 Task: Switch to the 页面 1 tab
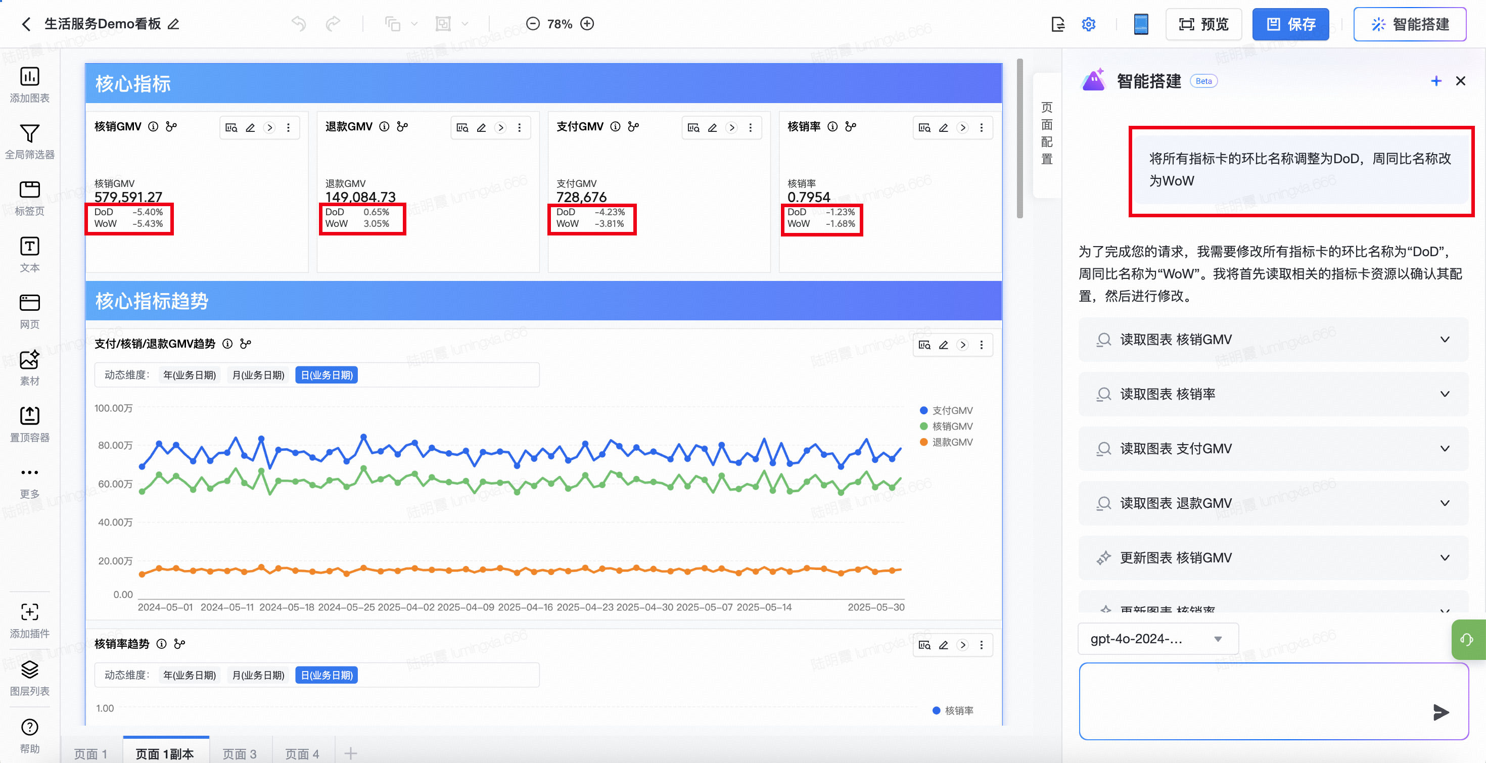pyautogui.click(x=90, y=753)
